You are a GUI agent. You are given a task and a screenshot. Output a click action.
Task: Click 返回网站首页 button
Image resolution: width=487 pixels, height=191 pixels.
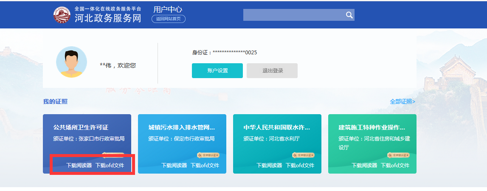(x=169, y=19)
